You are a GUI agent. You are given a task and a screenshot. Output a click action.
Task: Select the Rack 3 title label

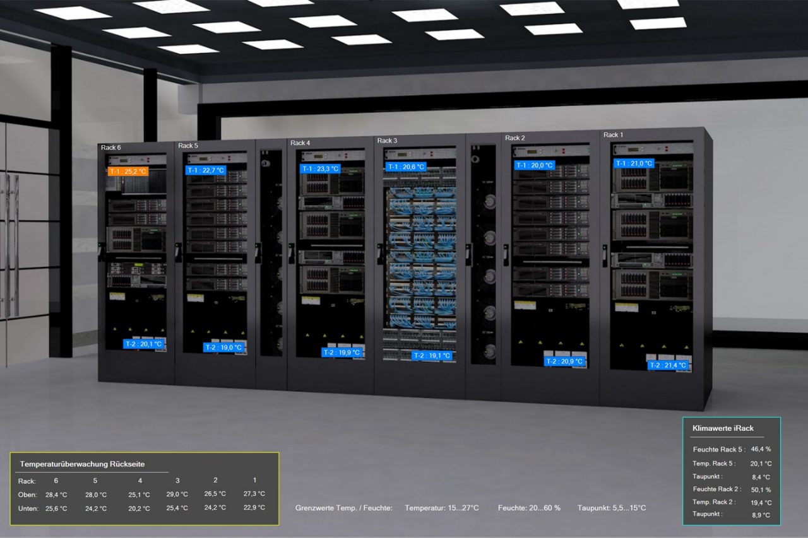[x=387, y=140]
